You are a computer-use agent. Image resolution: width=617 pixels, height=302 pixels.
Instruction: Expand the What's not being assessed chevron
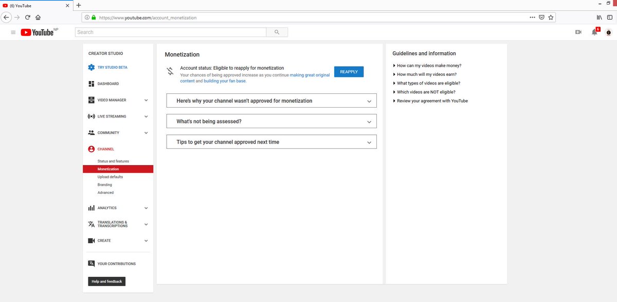(x=369, y=122)
